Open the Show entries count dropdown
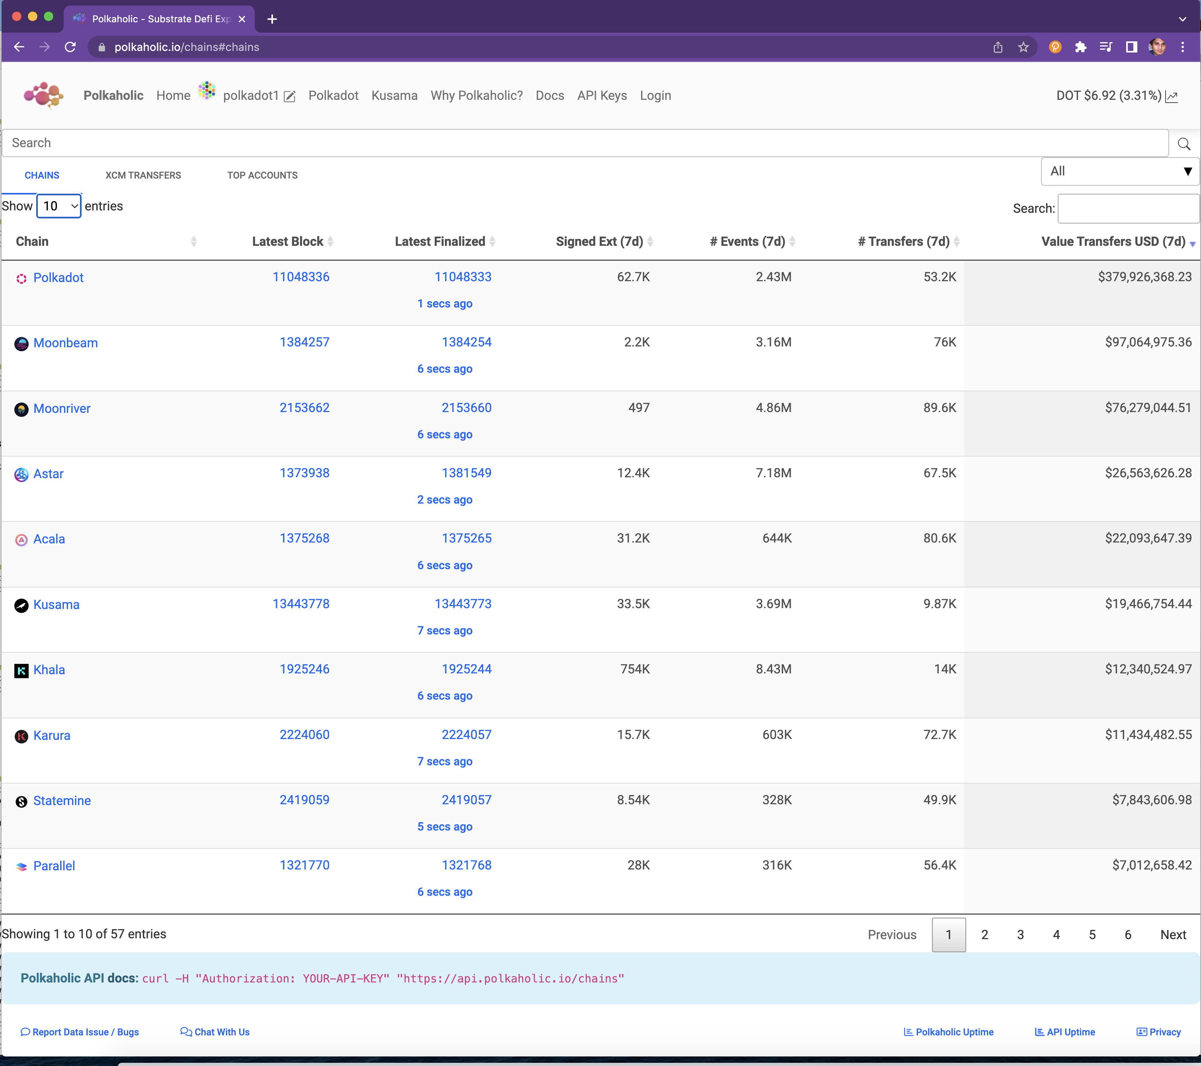Screen dimensions: 1201x1066 pyautogui.click(x=59, y=206)
